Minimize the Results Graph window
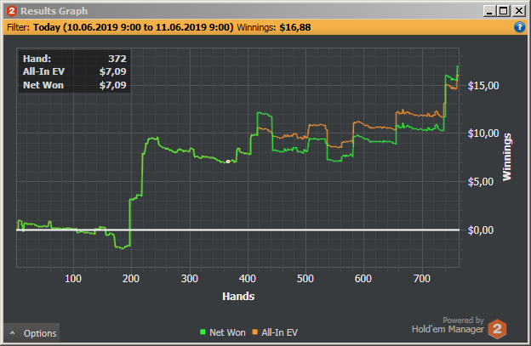The width and height of the screenshot is (531, 346). [489, 11]
